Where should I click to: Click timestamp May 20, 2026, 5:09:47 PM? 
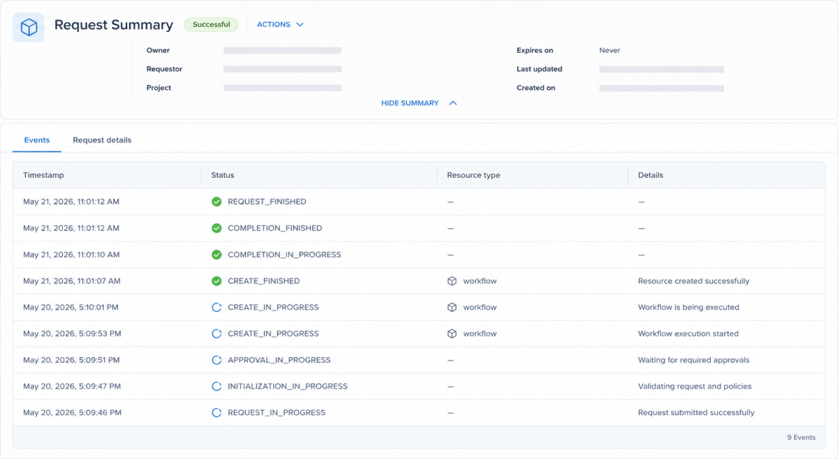pos(72,386)
